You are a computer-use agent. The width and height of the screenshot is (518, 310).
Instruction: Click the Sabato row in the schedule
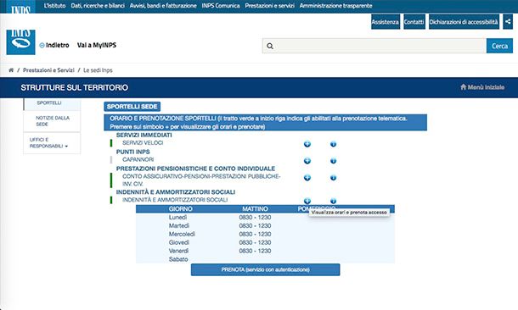pyautogui.click(x=265, y=259)
